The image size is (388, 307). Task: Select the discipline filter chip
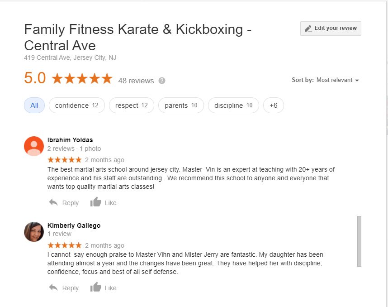[233, 106]
